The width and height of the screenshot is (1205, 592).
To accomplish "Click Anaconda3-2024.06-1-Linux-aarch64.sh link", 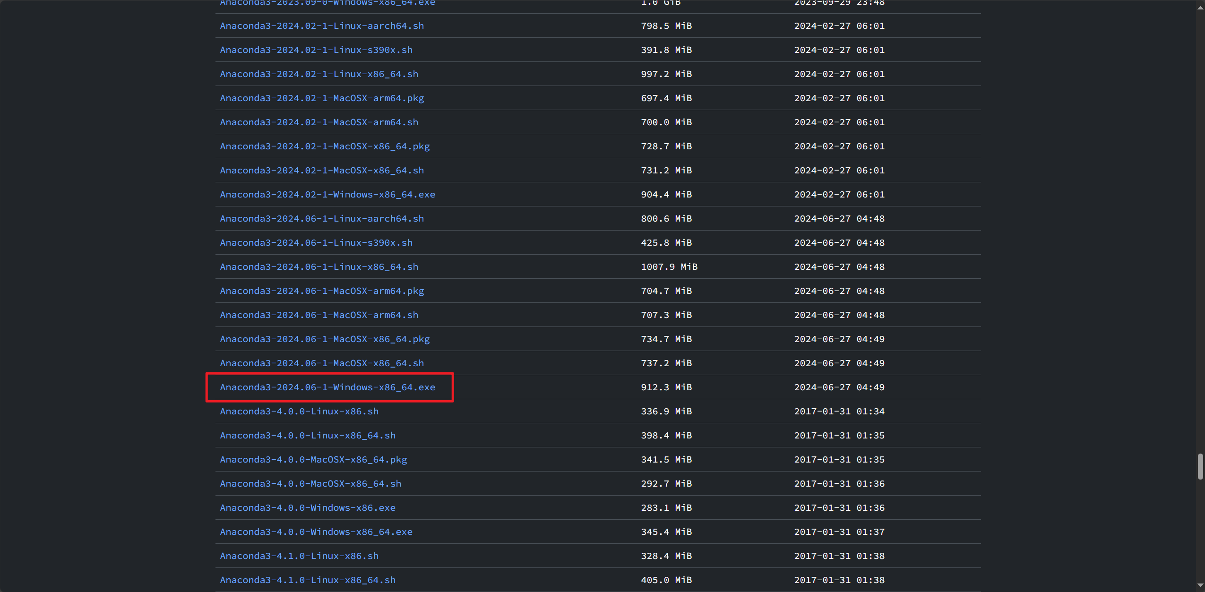I will coord(322,219).
